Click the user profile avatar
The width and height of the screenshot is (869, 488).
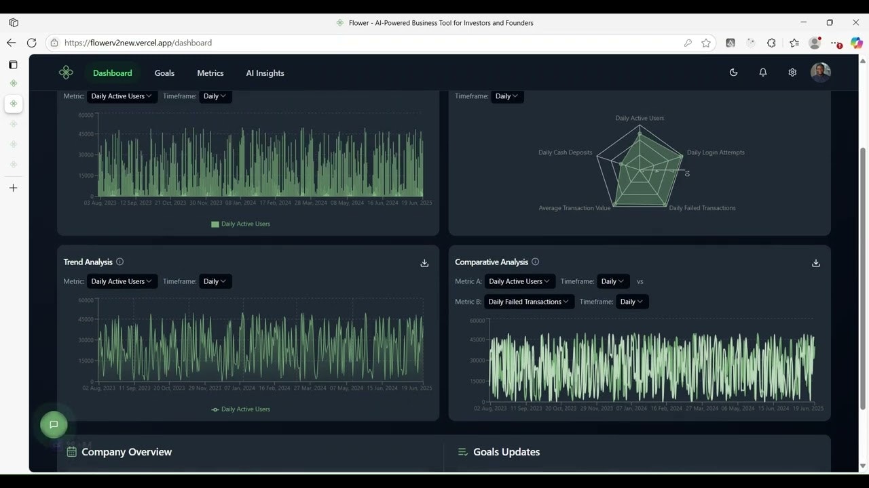tap(820, 73)
